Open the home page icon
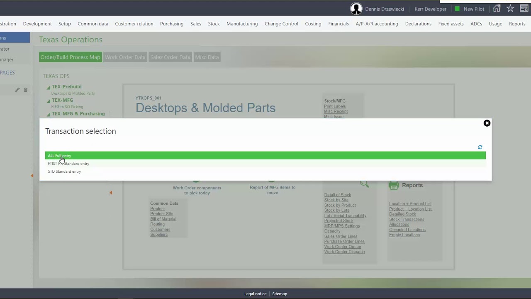Viewport: 531px width, 299px height. click(x=497, y=9)
